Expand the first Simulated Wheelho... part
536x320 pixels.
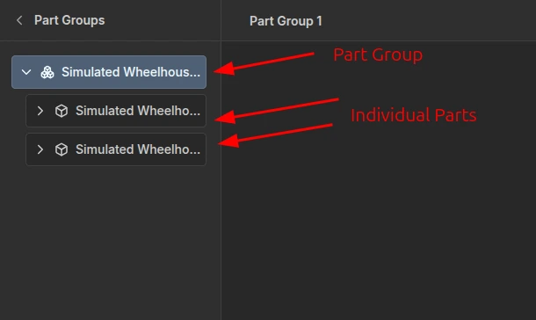point(40,111)
